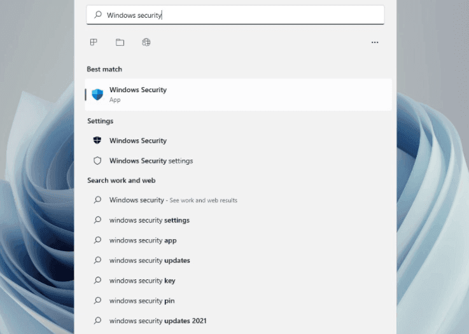Open Windows Security under Settings

pyautogui.click(x=239, y=141)
